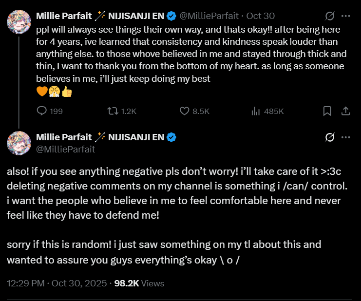Open the @MillieParfait handle under second post name

click(65, 149)
